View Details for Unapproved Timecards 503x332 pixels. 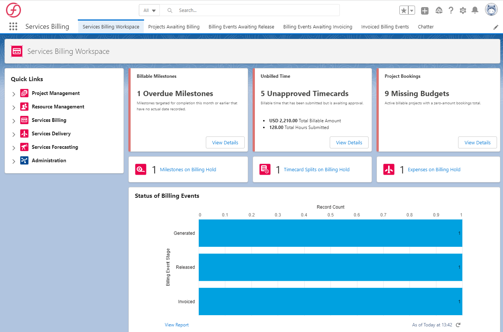[349, 142]
